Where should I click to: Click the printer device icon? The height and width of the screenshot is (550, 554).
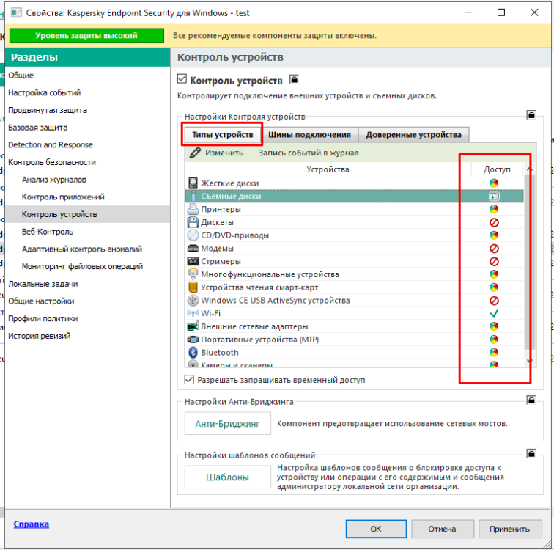[x=193, y=209]
